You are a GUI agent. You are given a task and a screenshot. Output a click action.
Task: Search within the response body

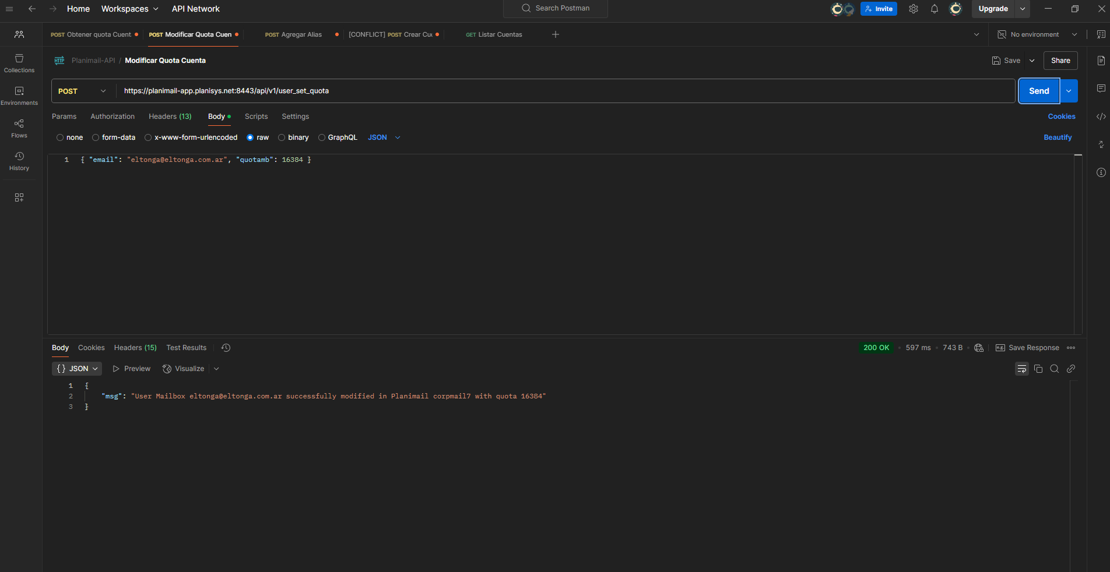click(1055, 369)
